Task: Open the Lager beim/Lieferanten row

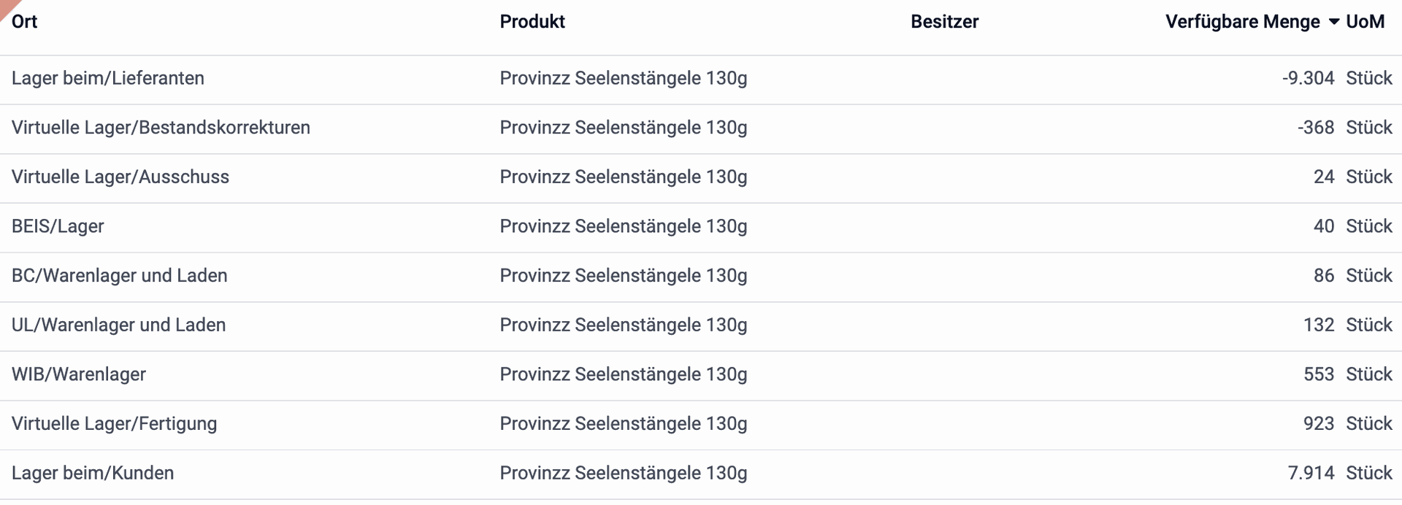Action: coord(701,79)
